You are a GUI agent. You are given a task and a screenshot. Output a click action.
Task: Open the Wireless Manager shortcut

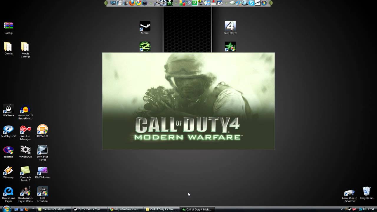[x=25, y=132]
